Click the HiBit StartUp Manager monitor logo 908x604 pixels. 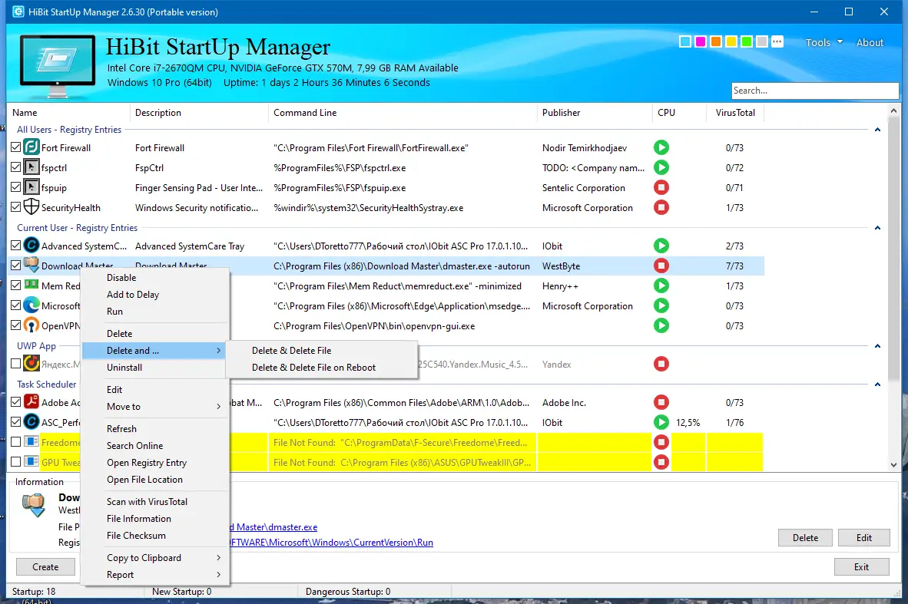pos(58,66)
